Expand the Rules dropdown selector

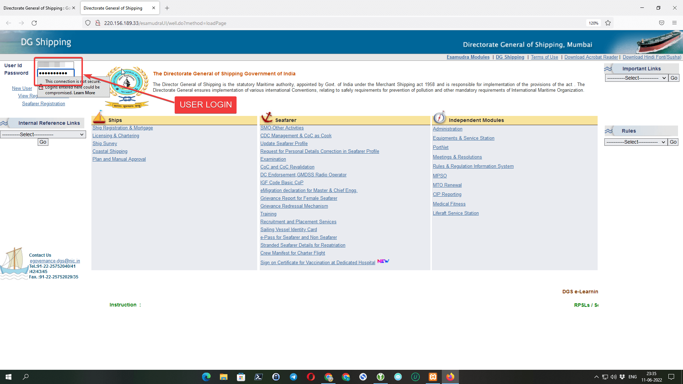(x=635, y=142)
